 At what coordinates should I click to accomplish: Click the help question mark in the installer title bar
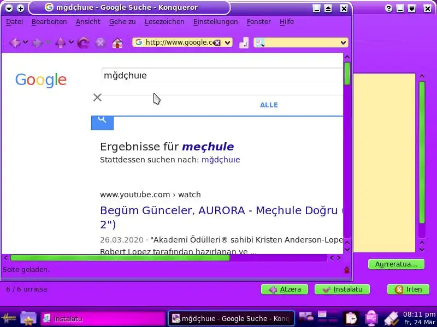click(388, 8)
